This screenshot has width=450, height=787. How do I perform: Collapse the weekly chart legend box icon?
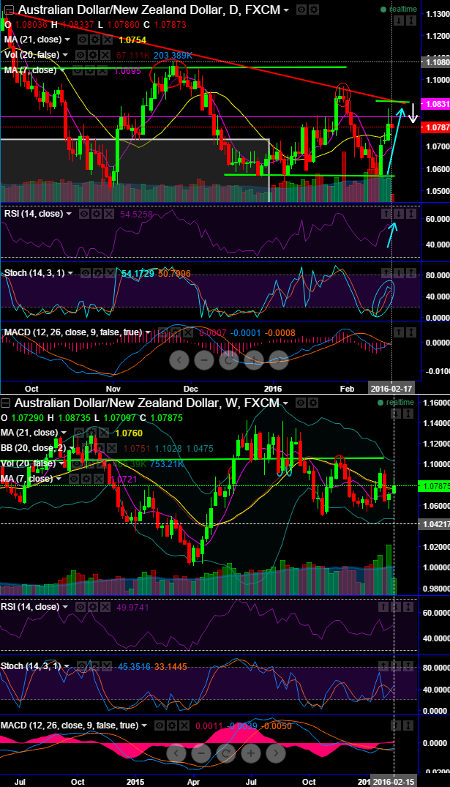(x=5, y=403)
